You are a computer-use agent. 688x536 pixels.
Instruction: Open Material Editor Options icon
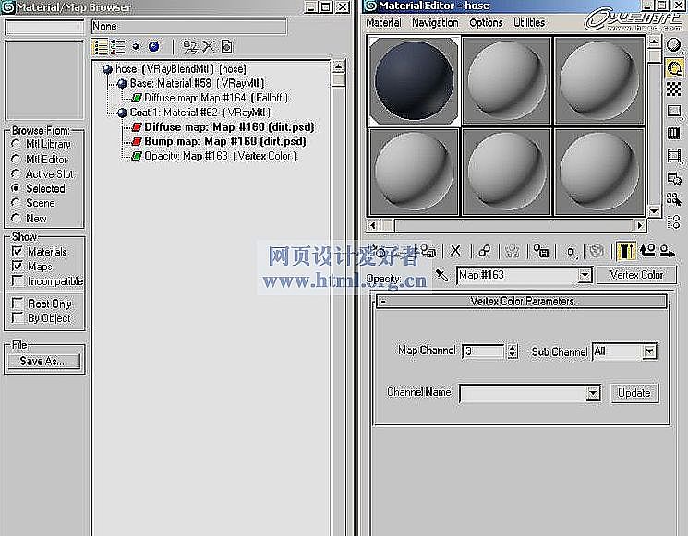pos(674,178)
